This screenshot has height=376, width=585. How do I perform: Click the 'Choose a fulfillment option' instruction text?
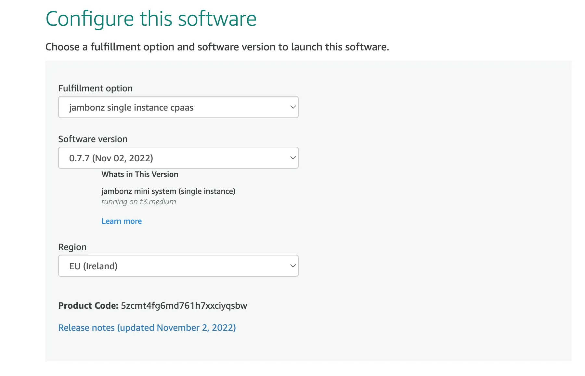pyautogui.click(x=217, y=47)
